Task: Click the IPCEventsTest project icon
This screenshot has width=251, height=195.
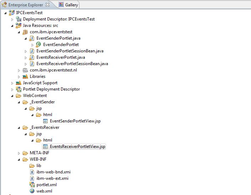Action: click(12, 13)
